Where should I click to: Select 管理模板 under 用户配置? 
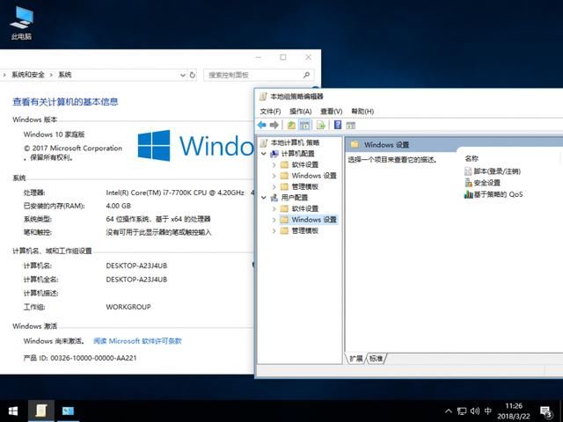(x=305, y=230)
